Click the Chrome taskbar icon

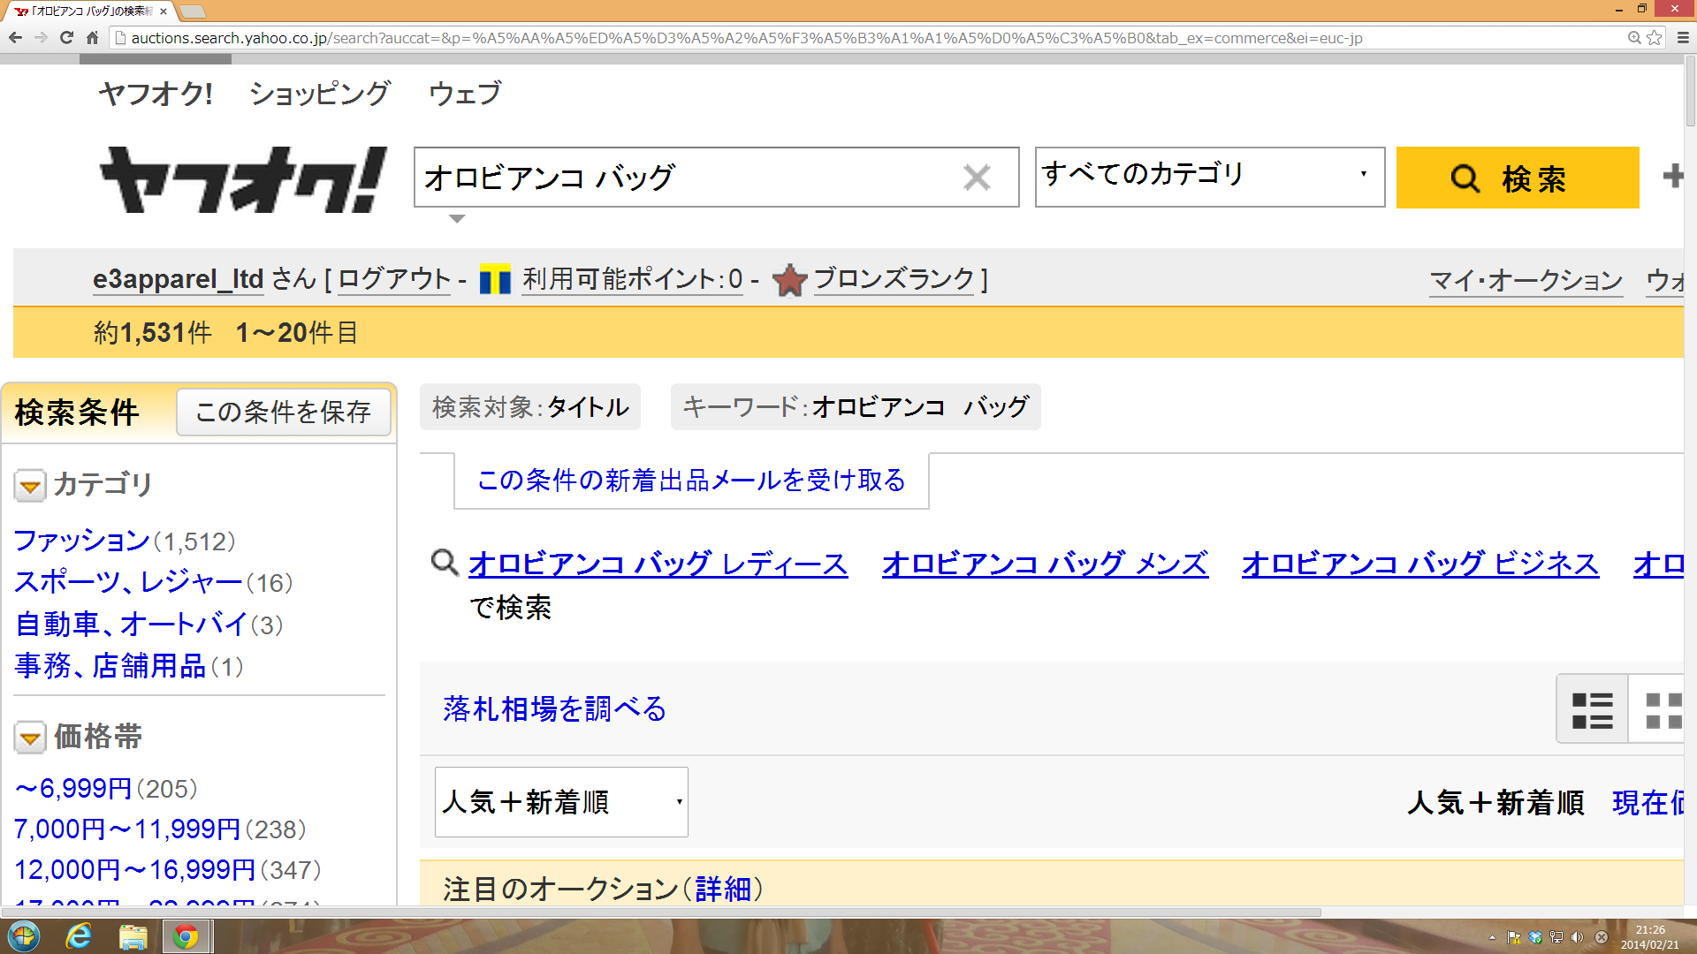point(186,936)
